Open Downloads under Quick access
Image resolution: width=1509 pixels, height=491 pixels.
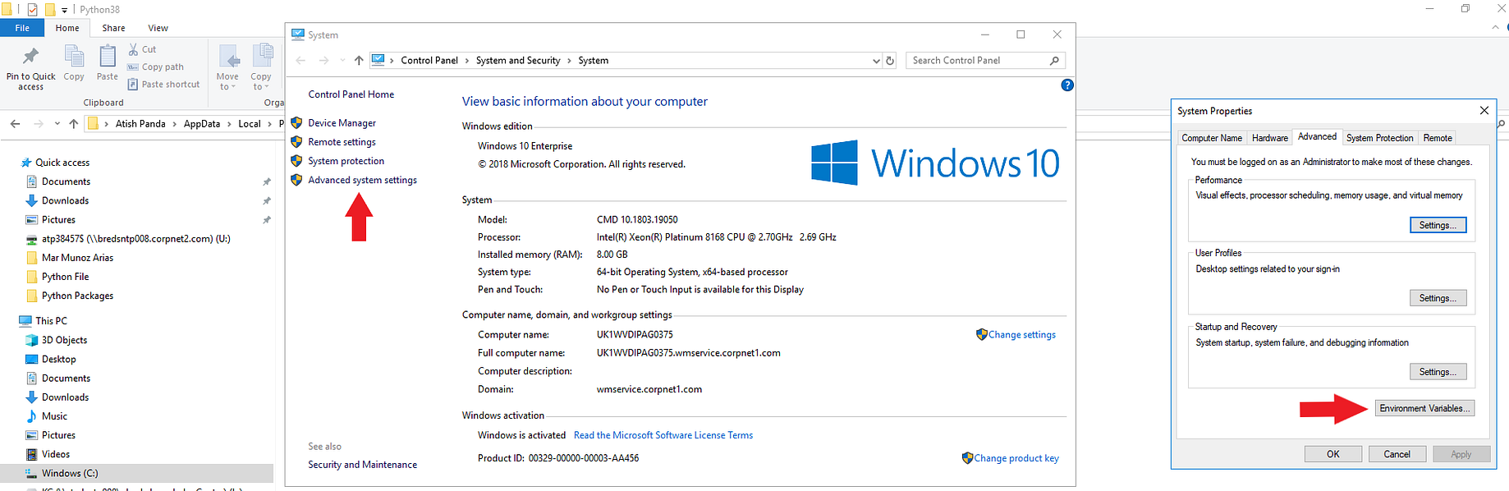(x=65, y=200)
